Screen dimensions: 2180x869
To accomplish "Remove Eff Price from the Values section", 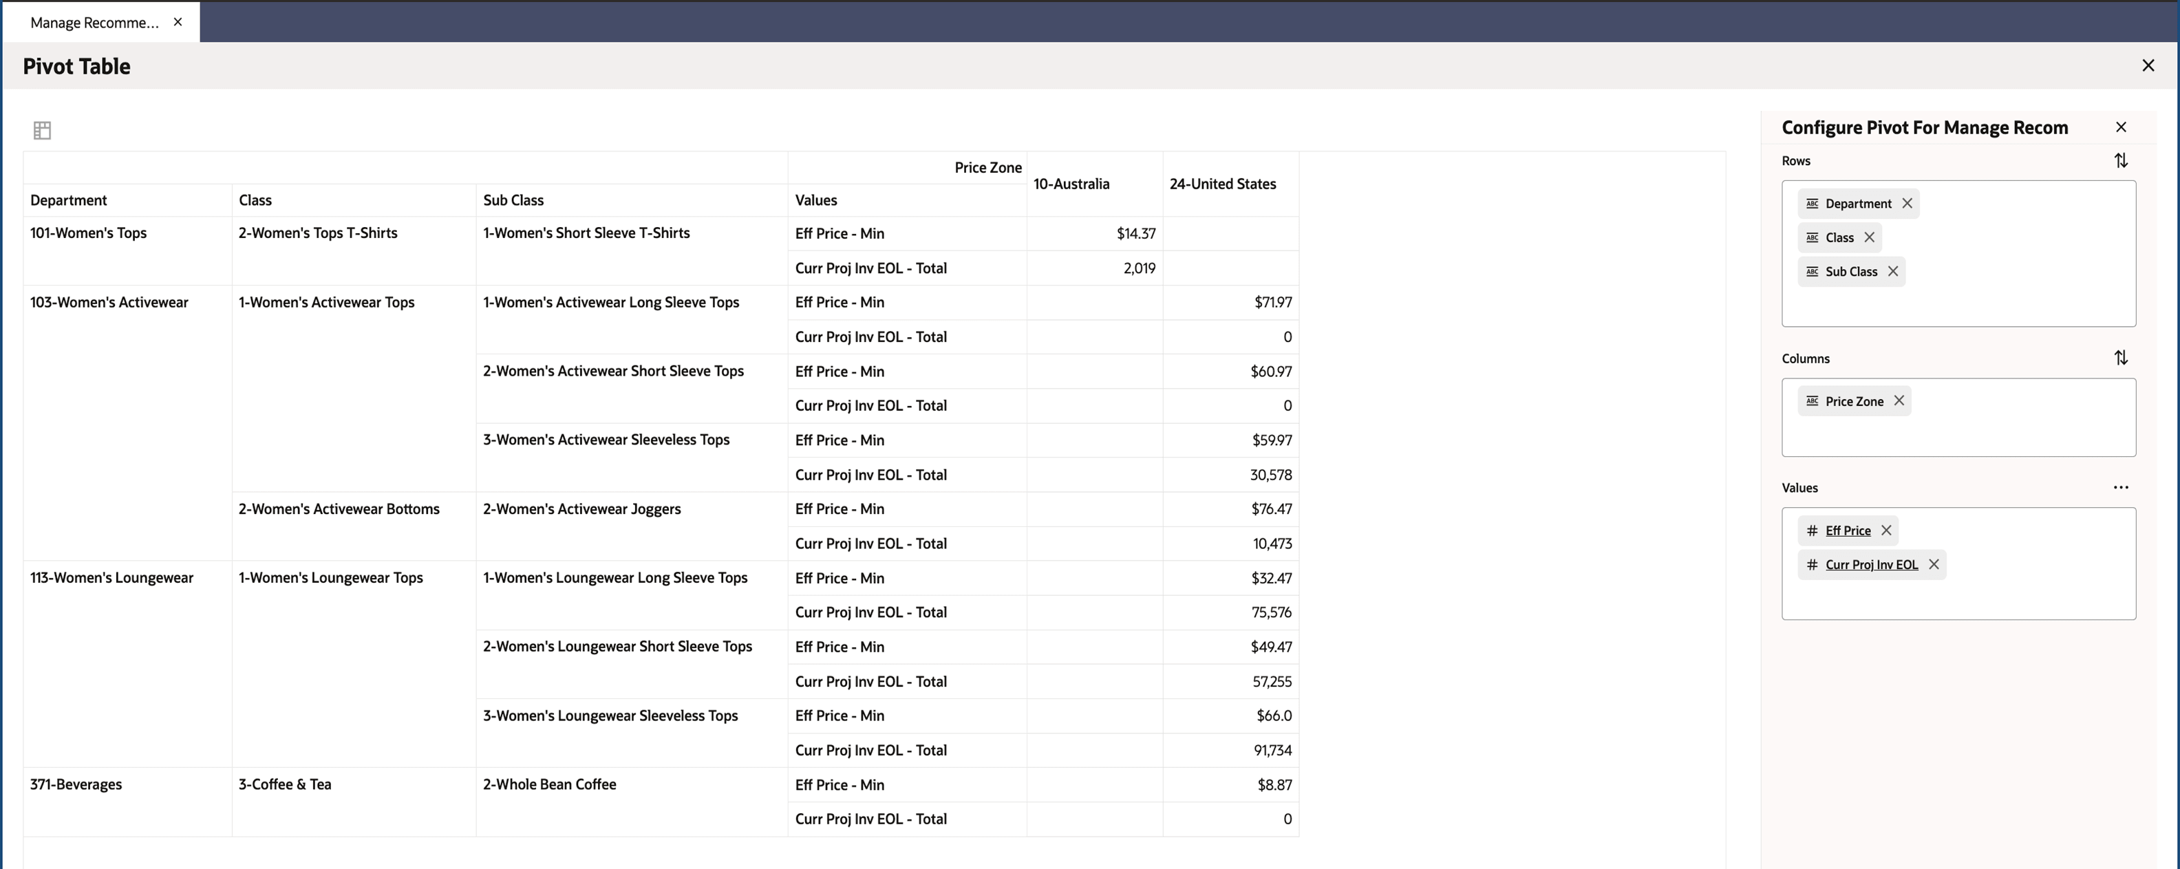I will click(x=1886, y=530).
